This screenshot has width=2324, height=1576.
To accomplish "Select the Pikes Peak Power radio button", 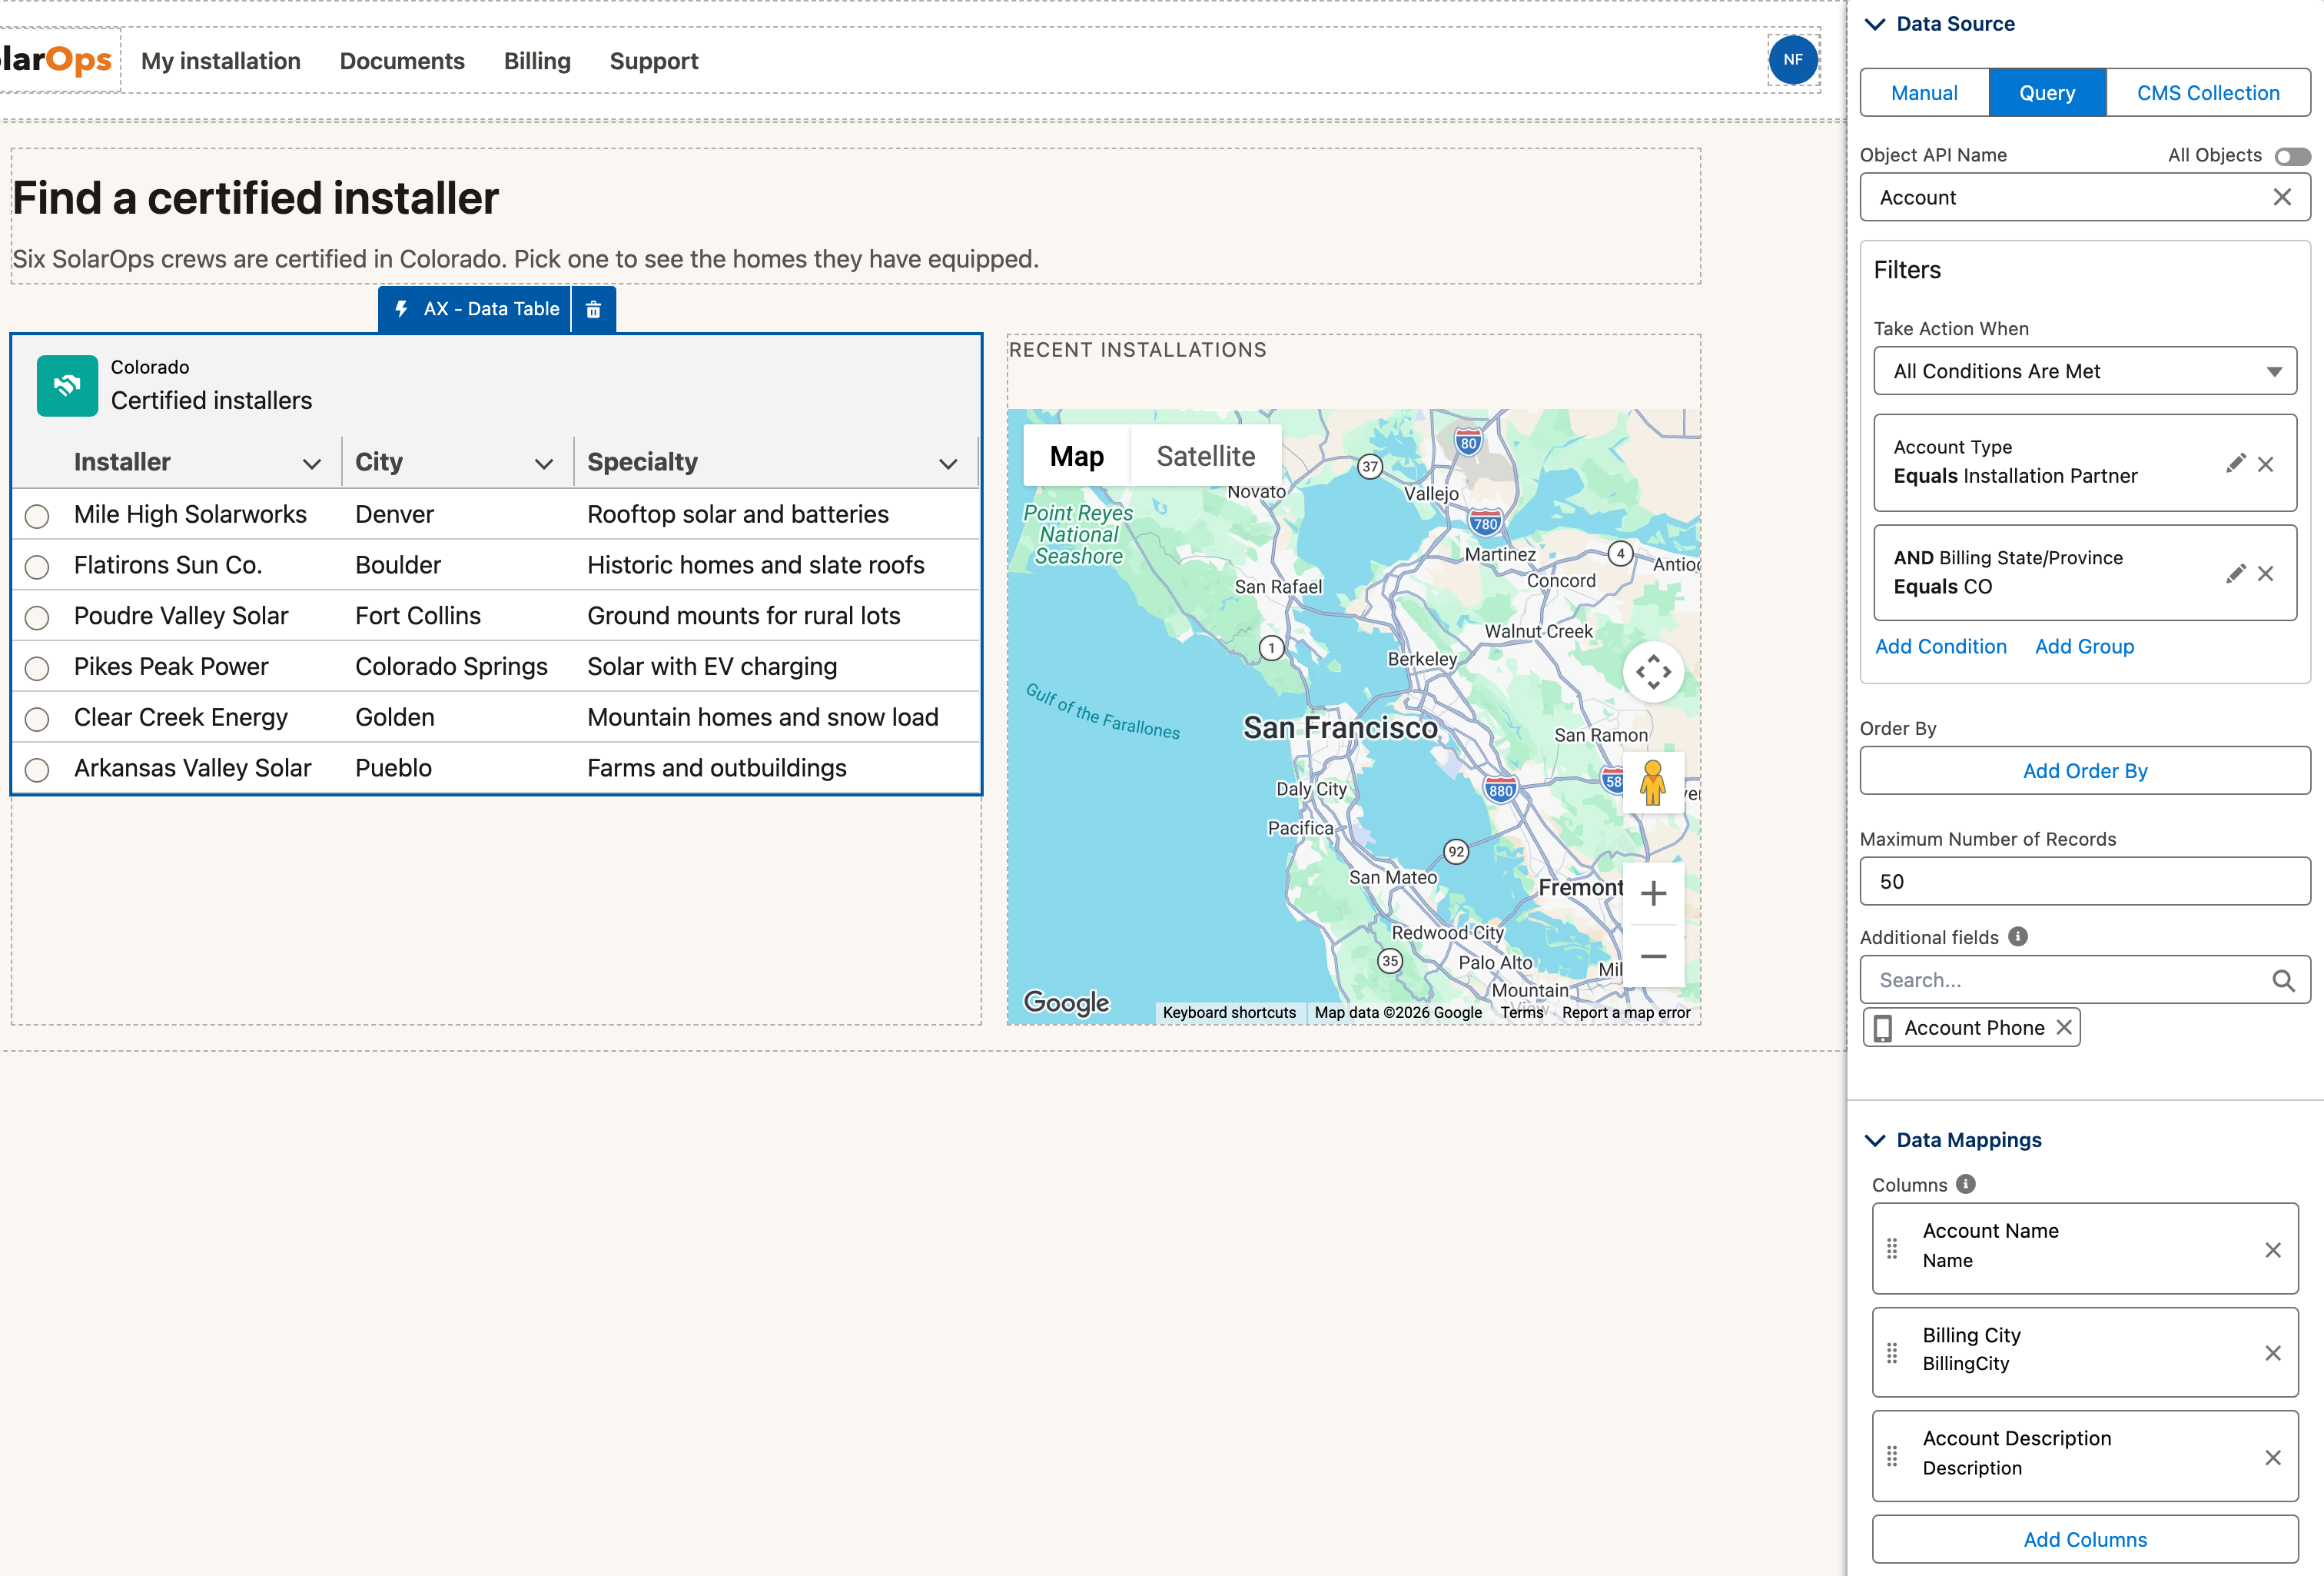I will pyautogui.click(x=37, y=668).
